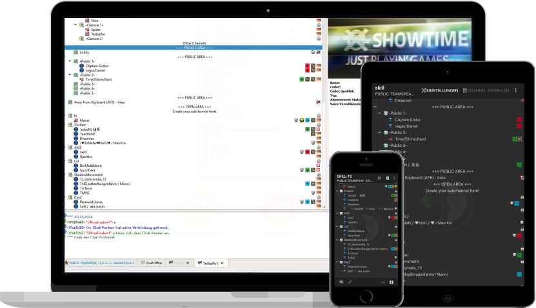The width and height of the screenshot is (536, 308).
Task: Tap red badge beside SerO on phone
Action: pos(393,218)
